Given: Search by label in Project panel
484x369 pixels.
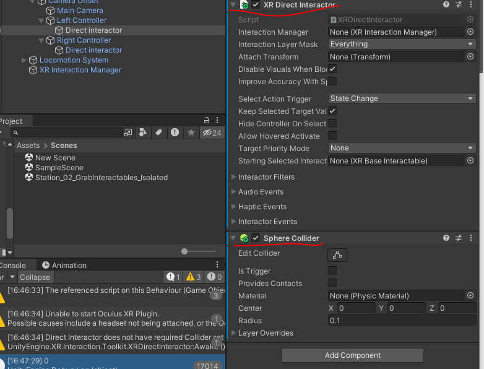Looking at the screenshot, I should click(x=158, y=132).
